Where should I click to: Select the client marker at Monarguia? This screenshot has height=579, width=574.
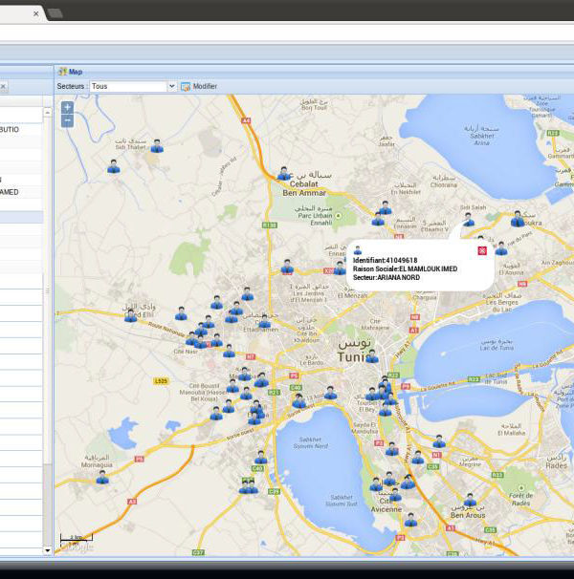[x=102, y=476]
